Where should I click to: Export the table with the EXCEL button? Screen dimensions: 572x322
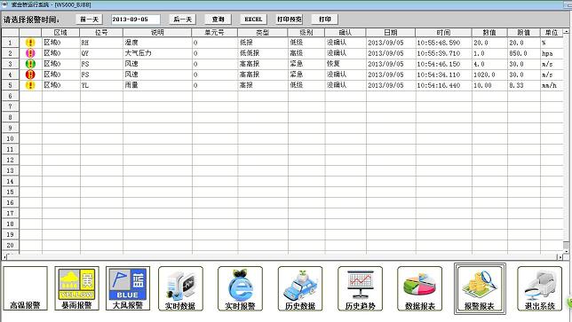[253, 20]
